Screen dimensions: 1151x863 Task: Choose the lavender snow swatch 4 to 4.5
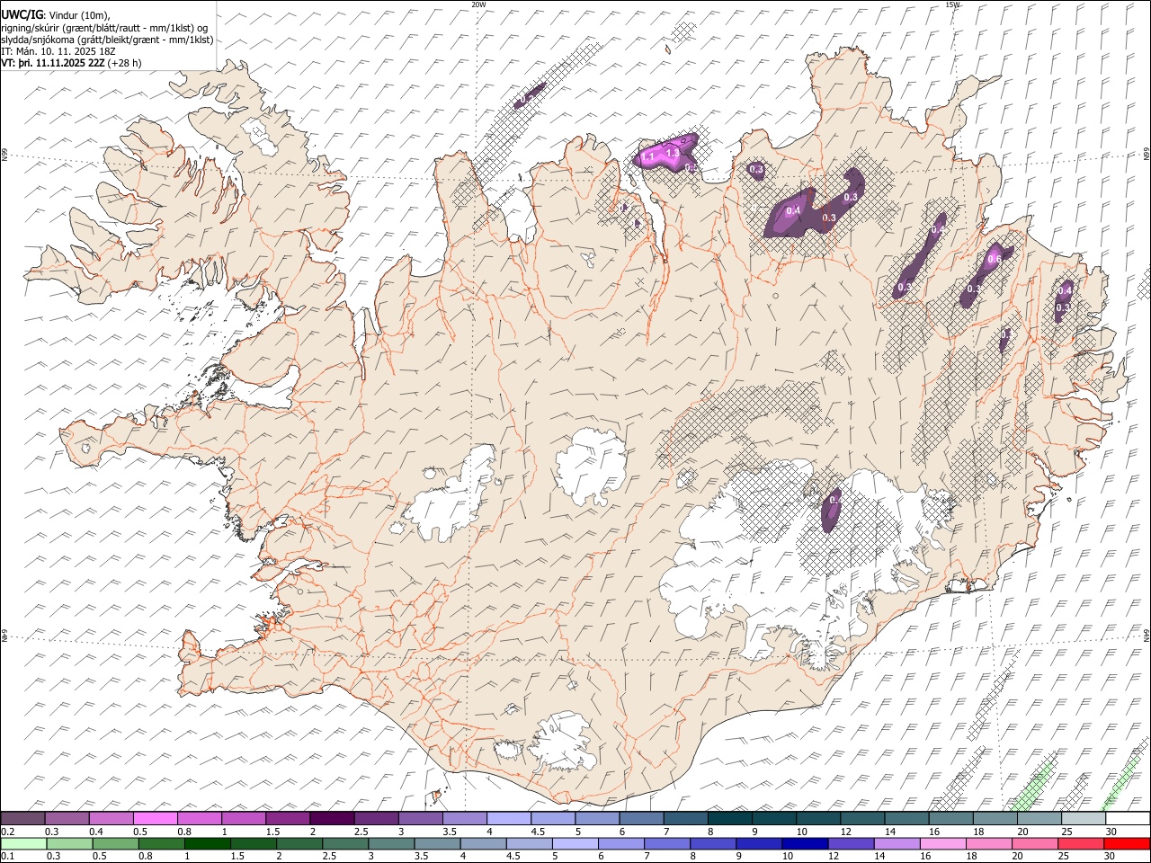509,818
